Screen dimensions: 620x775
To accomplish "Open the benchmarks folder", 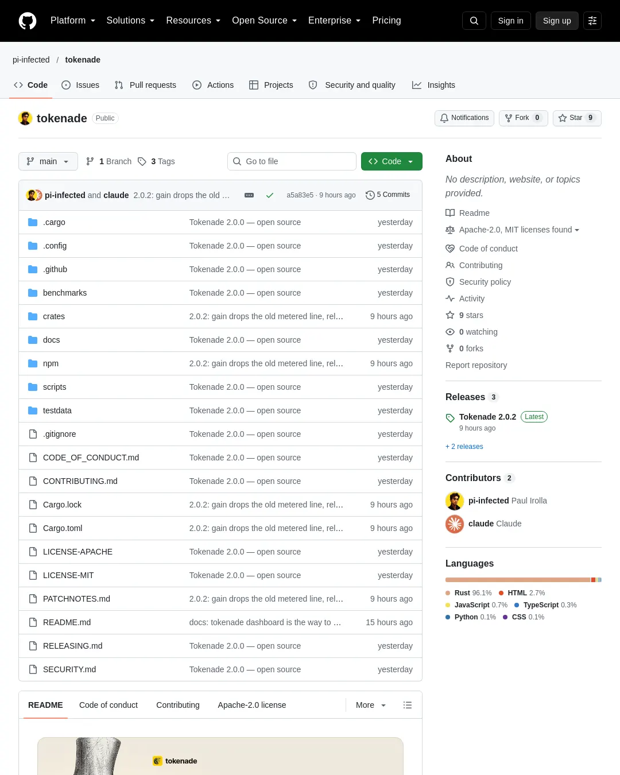I will [65, 293].
